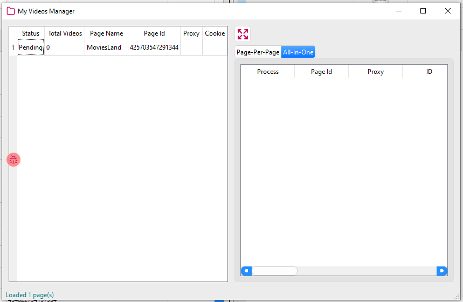Click the ID column header in right table
The height and width of the screenshot is (302, 463).
tap(429, 72)
